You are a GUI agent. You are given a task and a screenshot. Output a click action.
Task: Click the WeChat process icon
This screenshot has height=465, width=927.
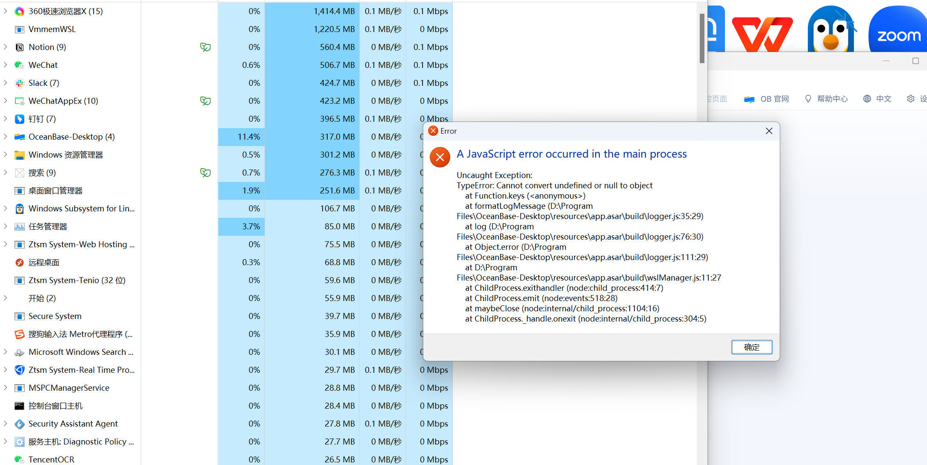(x=19, y=65)
